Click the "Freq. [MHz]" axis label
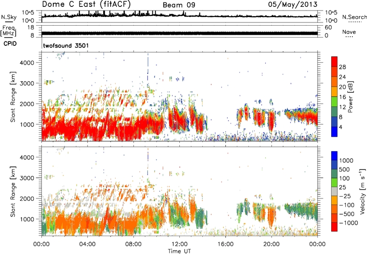Screen dimensions: 367x254 pos(8,31)
